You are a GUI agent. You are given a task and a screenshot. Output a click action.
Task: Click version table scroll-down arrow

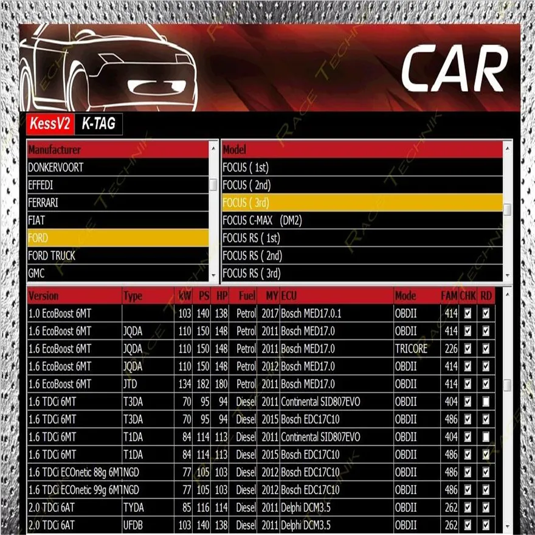point(508,526)
